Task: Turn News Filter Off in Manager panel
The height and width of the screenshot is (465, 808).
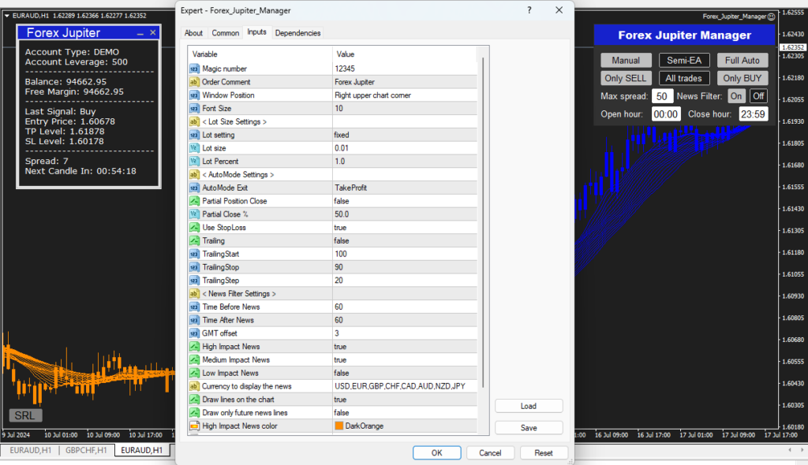Action: point(758,96)
